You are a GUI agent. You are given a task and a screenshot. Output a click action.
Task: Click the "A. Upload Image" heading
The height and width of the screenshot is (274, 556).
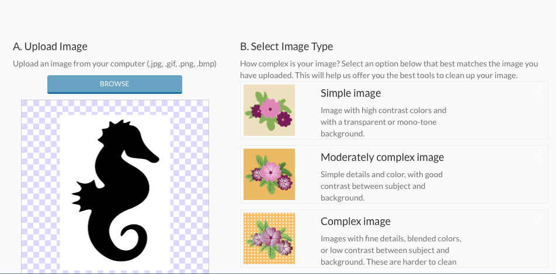[x=50, y=47]
